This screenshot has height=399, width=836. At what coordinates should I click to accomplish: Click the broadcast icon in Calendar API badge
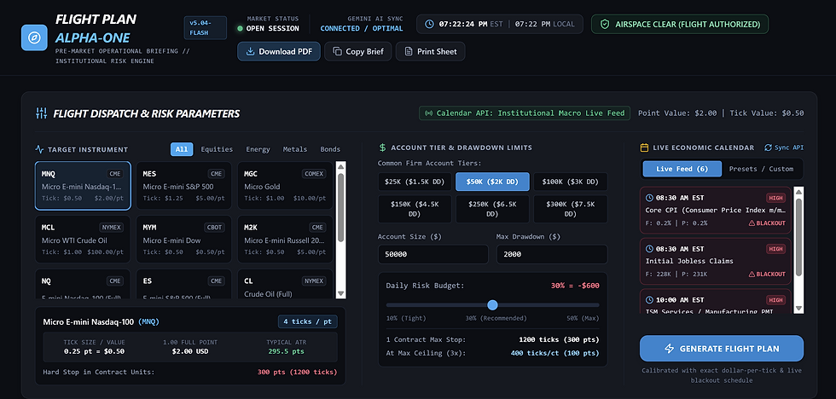[428, 113]
